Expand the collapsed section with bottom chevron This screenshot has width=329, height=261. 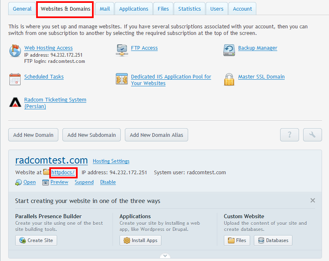(165, 256)
